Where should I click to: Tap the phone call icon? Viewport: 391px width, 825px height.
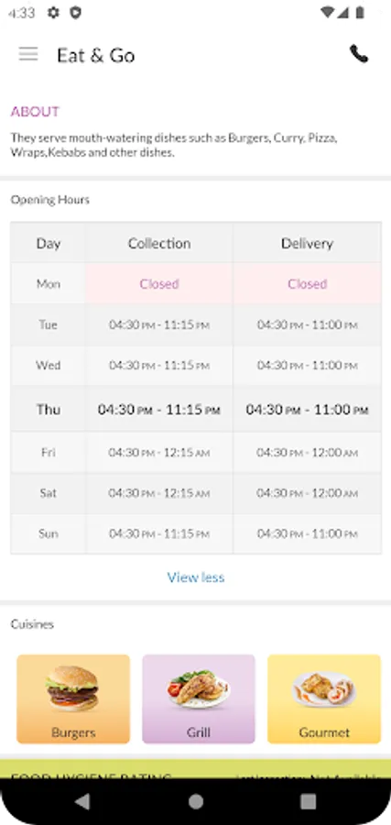(359, 54)
